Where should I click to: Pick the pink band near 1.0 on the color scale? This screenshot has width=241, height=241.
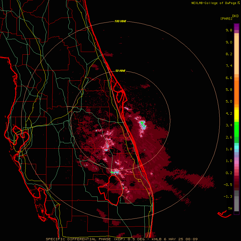tap(236, 162)
